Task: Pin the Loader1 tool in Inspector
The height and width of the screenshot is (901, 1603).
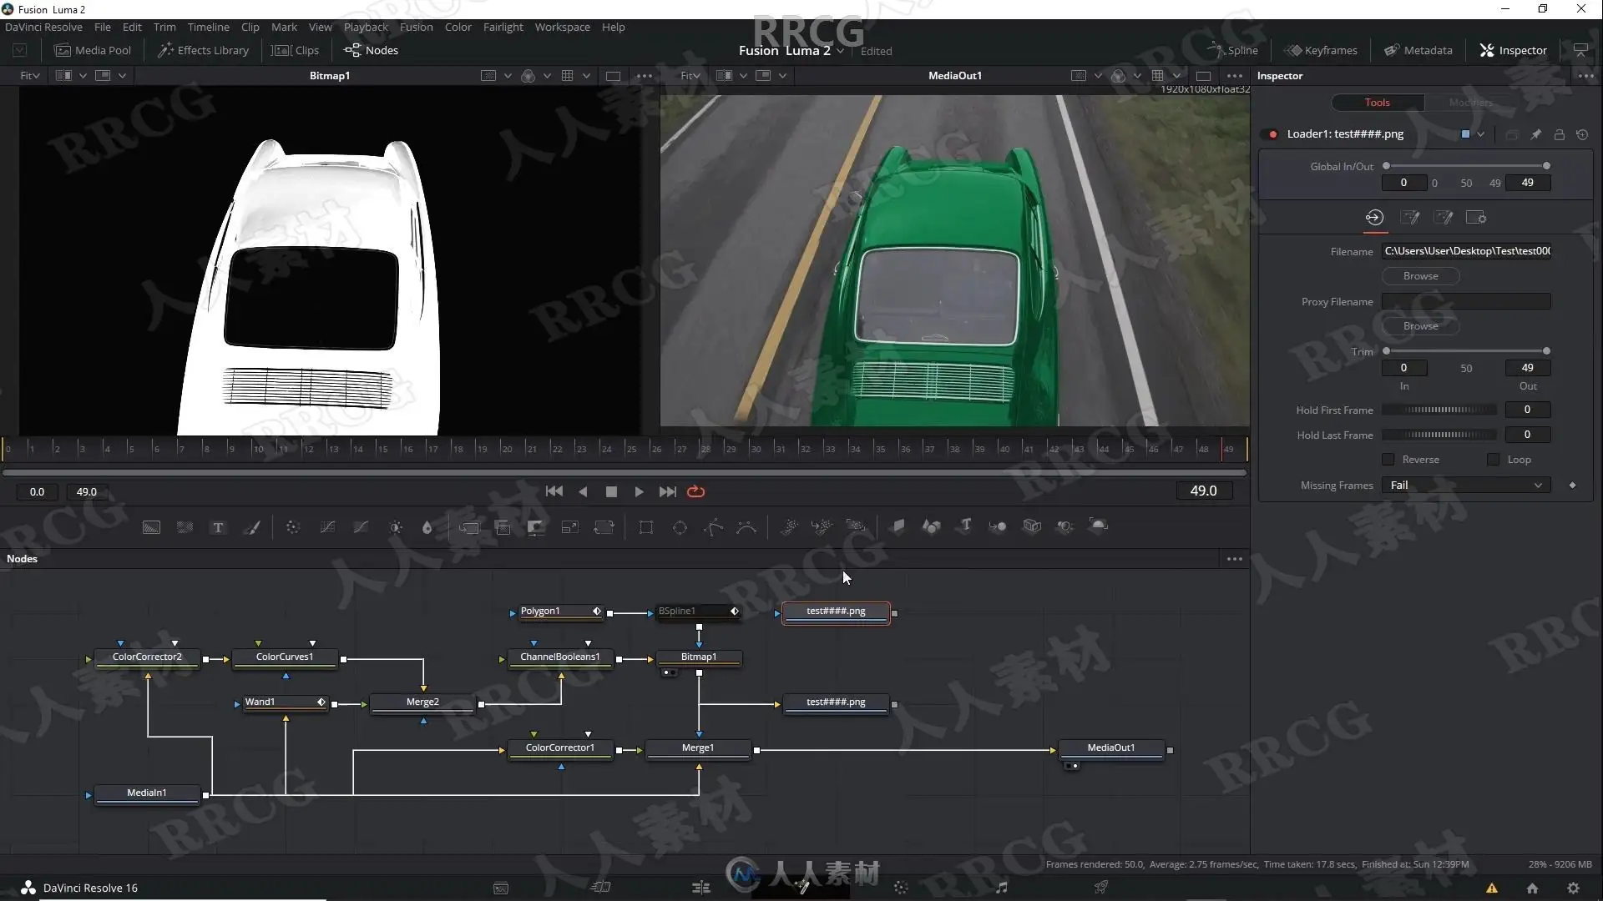Action: tap(1535, 134)
